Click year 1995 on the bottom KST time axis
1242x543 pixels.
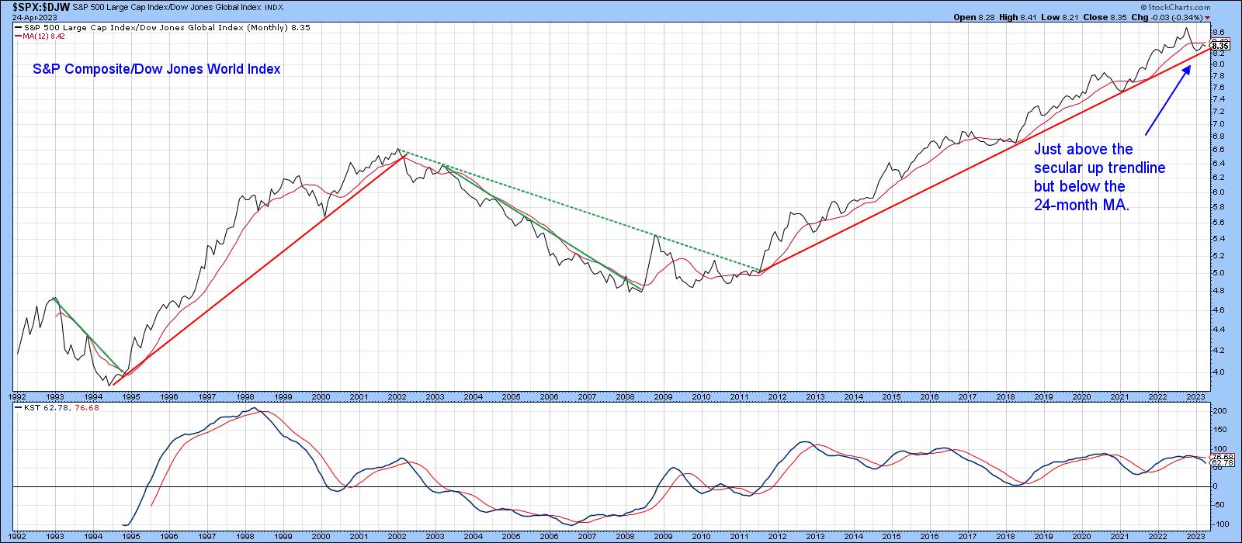tap(130, 536)
